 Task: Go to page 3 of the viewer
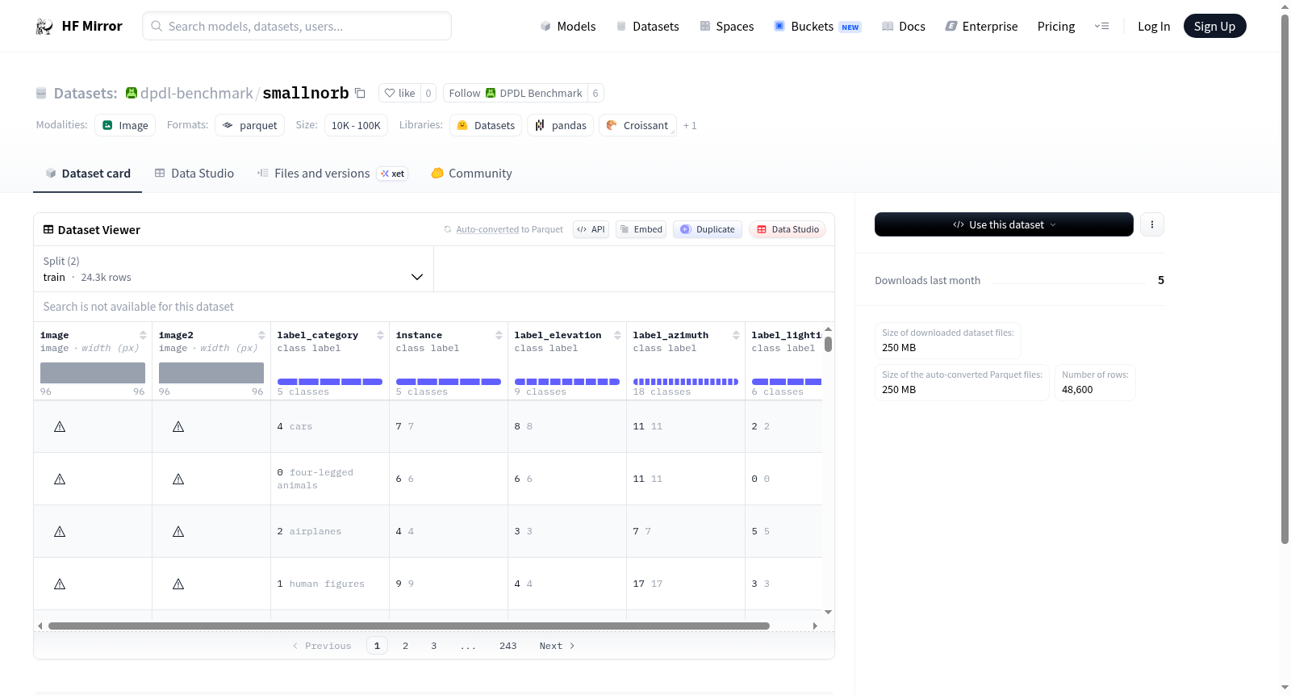click(433, 646)
